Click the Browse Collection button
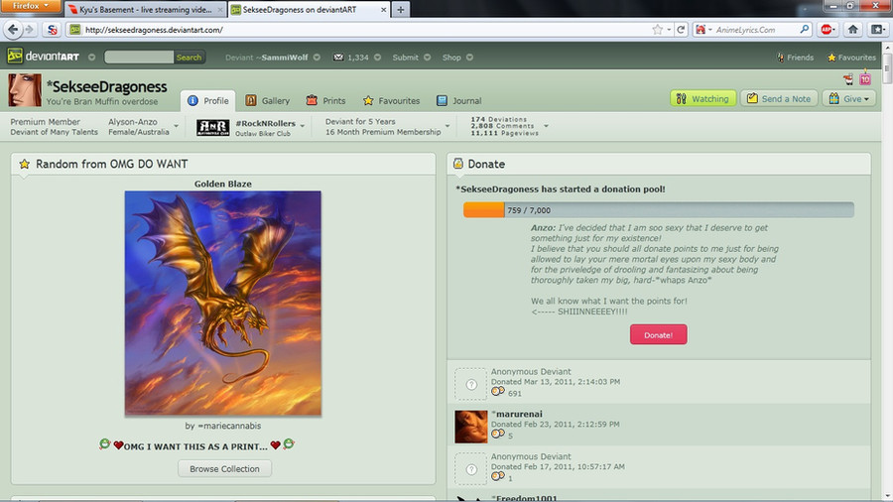The width and height of the screenshot is (893, 502). point(224,469)
